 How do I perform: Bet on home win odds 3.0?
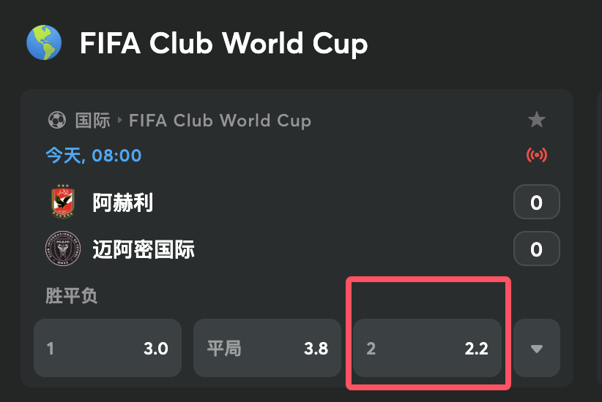coord(108,348)
